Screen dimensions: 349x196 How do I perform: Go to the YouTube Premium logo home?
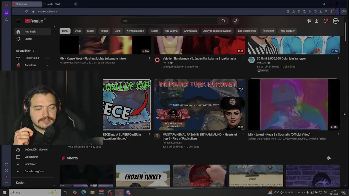(x=34, y=21)
